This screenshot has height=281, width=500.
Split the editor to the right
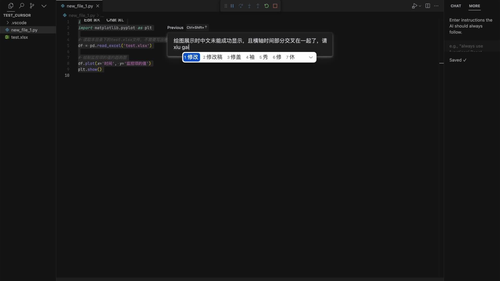[428, 6]
